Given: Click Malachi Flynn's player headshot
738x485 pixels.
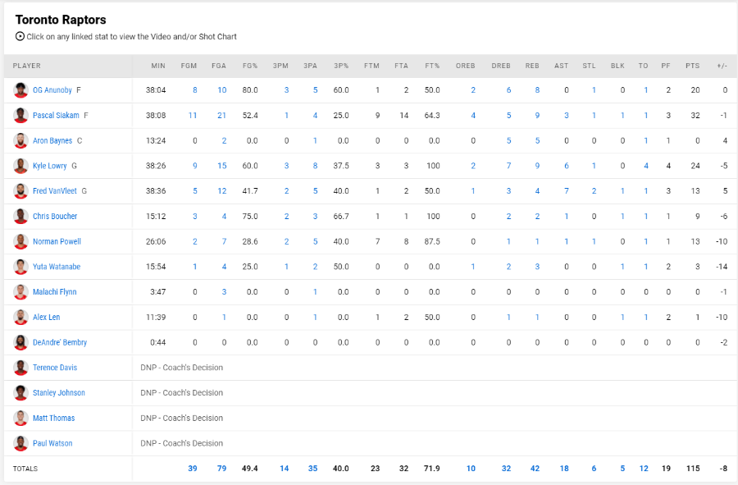Looking at the screenshot, I should click(x=20, y=292).
